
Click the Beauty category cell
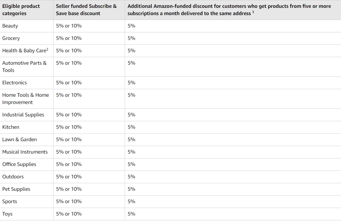point(10,26)
